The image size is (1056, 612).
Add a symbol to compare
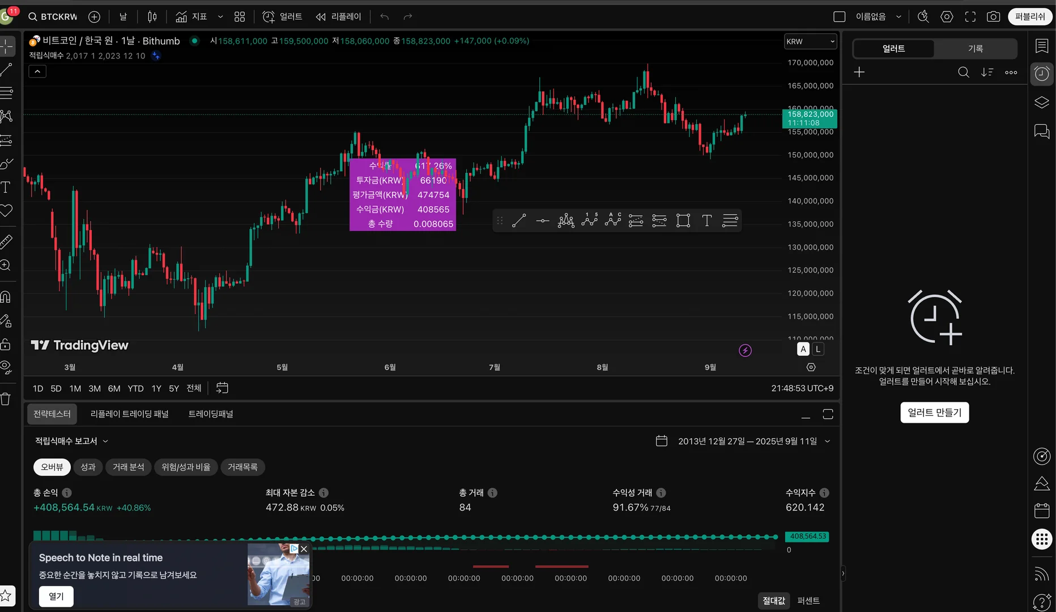tap(95, 17)
